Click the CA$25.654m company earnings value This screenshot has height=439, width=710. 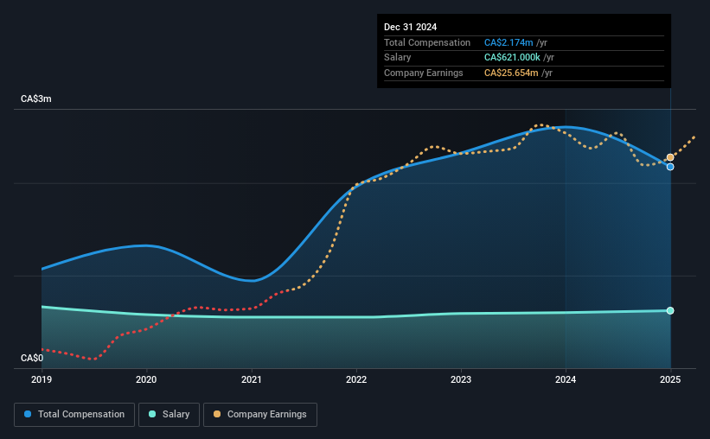pyautogui.click(x=511, y=73)
